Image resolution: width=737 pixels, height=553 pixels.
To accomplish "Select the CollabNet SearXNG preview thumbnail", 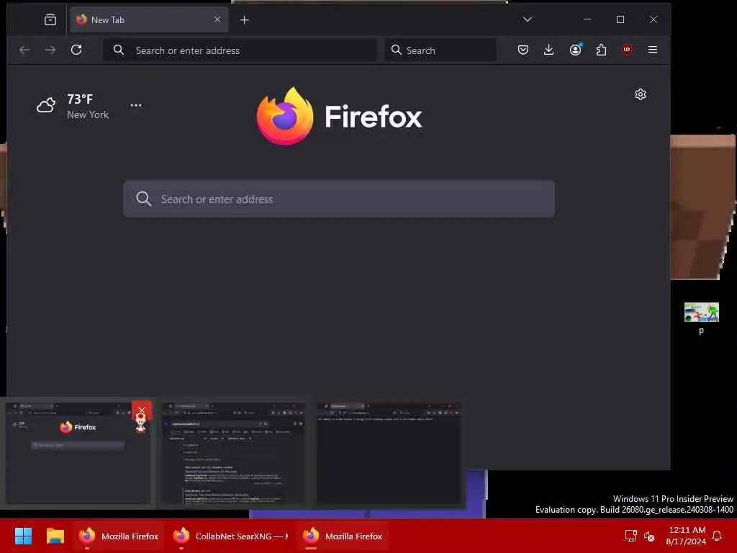I will tap(233, 452).
